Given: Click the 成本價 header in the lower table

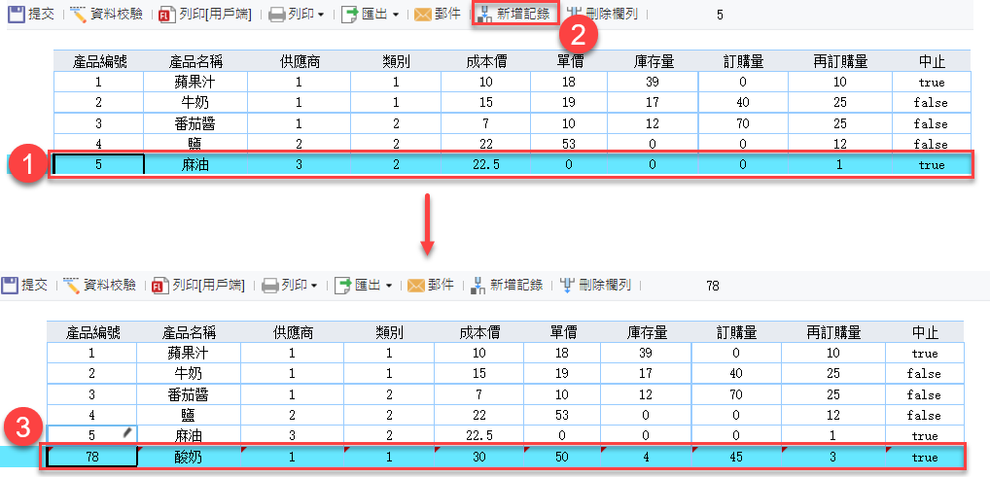Looking at the screenshot, I should click(x=478, y=332).
